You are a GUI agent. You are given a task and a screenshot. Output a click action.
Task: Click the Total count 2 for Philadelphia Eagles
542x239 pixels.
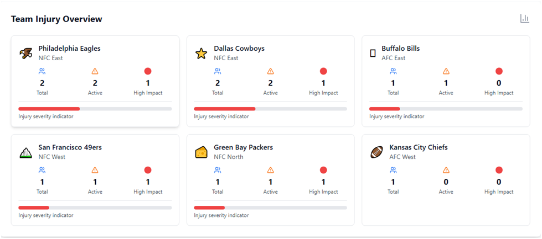tap(42, 83)
